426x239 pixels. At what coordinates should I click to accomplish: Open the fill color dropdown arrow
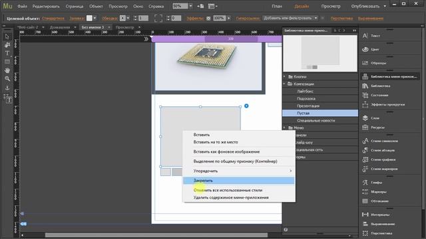tap(95, 18)
